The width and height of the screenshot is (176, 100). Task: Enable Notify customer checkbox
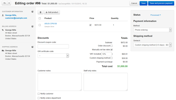(x=38, y=94)
